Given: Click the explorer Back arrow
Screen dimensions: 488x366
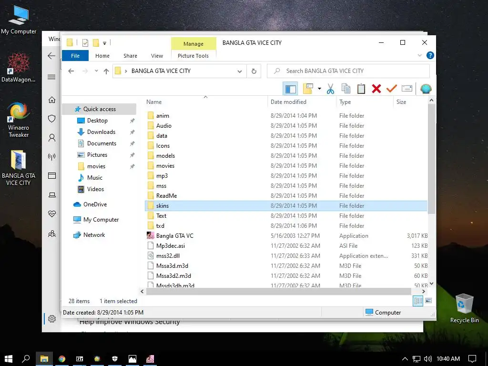Looking at the screenshot, I should click(x=71, y=71).
